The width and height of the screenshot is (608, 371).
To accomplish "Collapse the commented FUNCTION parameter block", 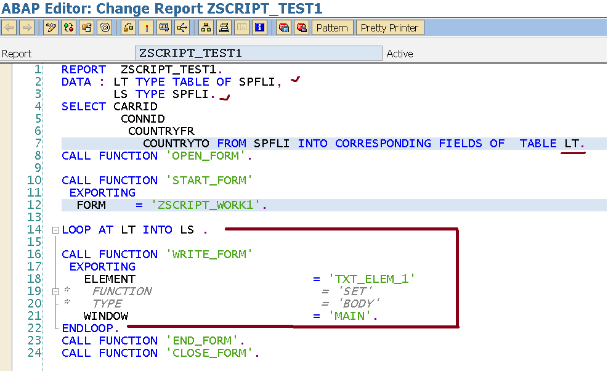I will click(55, 291).
